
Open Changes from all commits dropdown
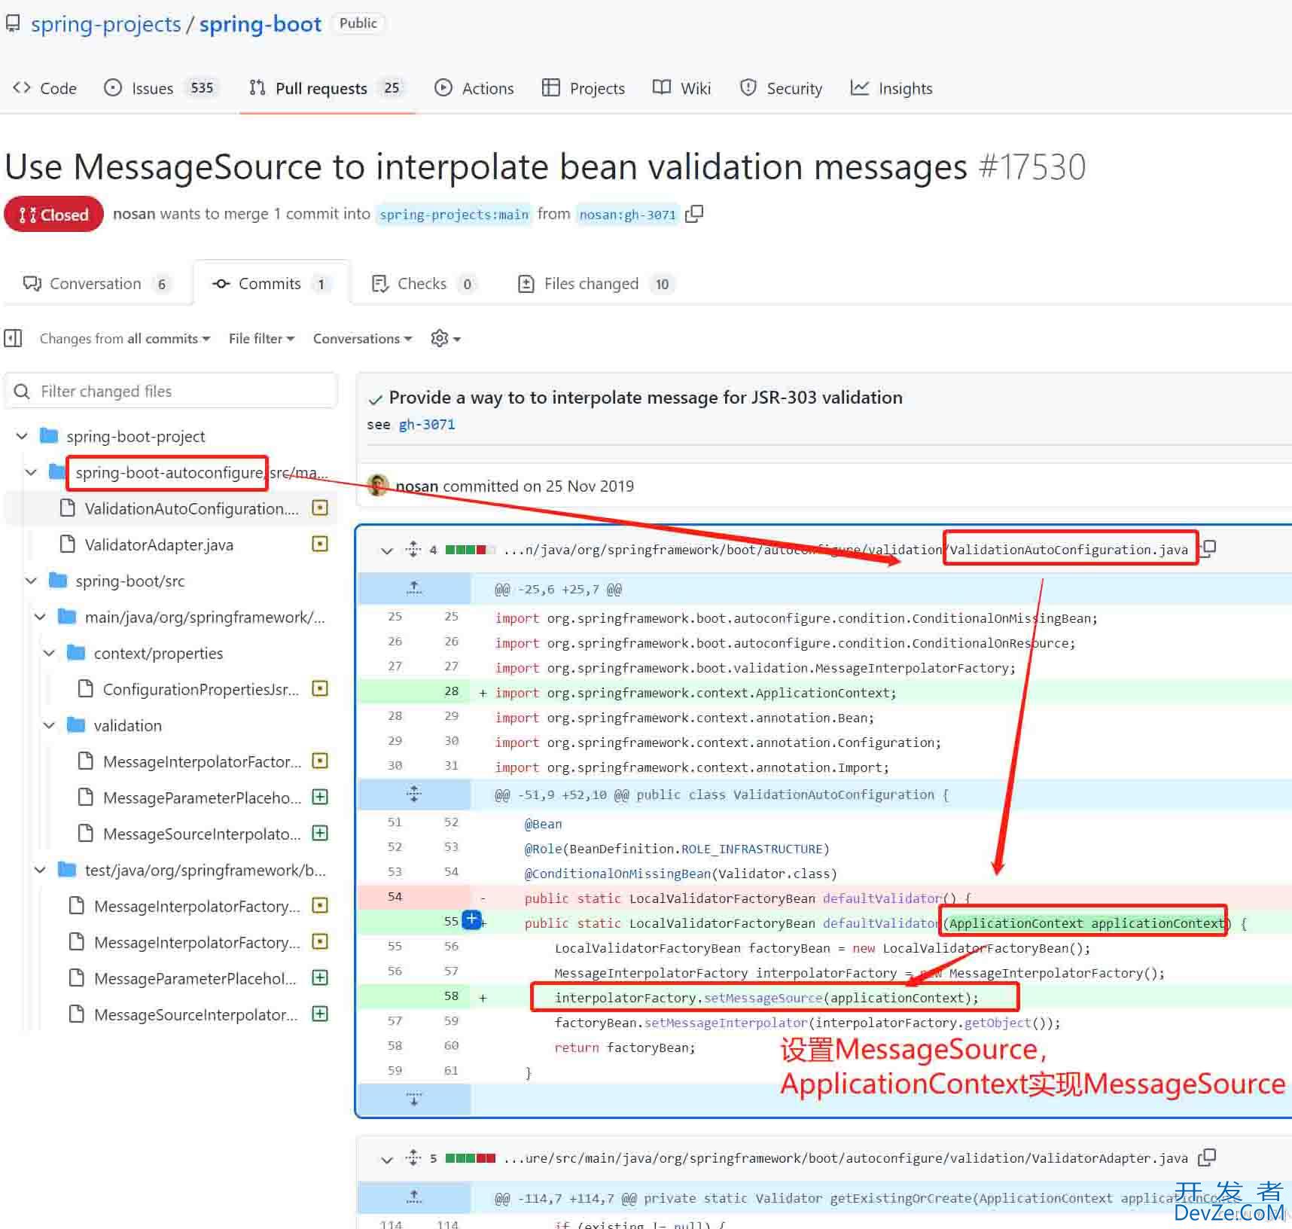125,339
